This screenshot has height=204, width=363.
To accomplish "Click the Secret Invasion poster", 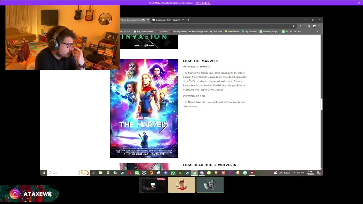I will [x=149, y=42].
